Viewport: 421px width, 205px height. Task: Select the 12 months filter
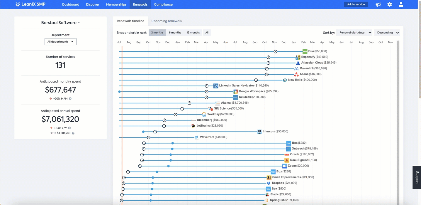(x=193, y=33)
